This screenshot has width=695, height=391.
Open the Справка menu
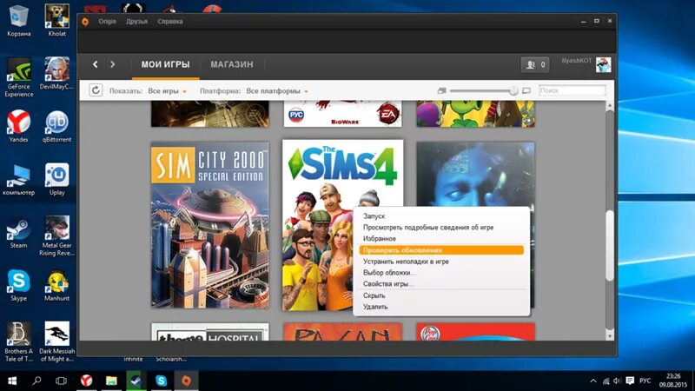tap(169, 21)
